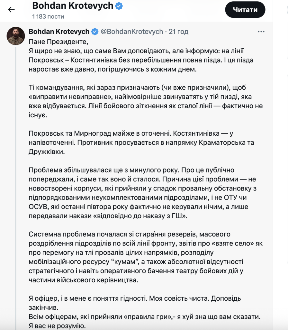
Task: Click verified badge beside post author name
Action: 95,32
